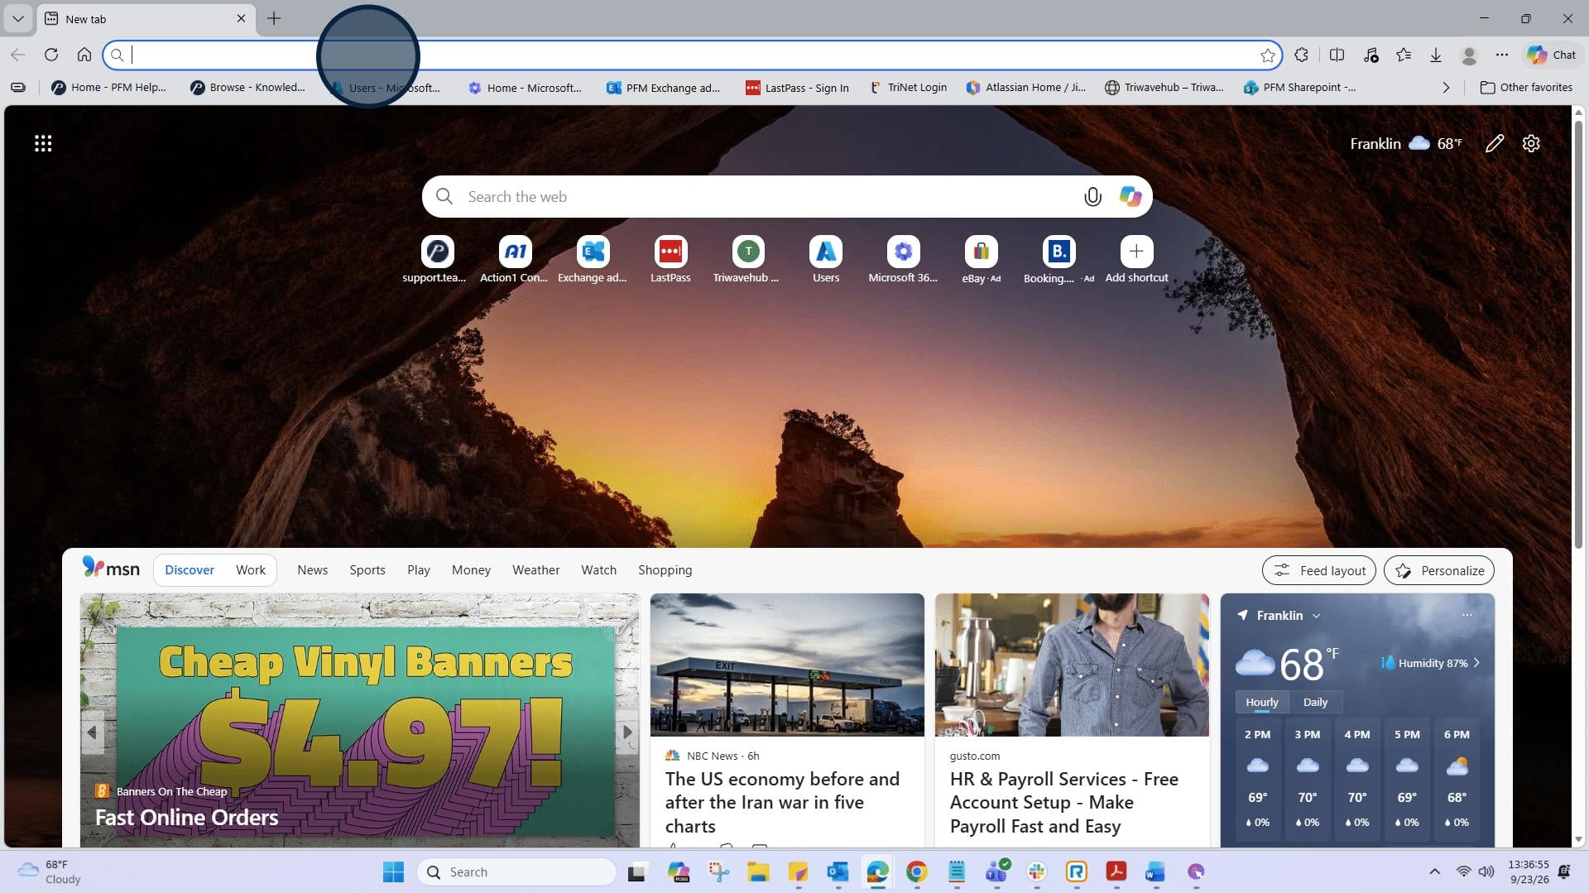Show hidden system tray icons
This screenshot has height=893, width=1589.
1434,871
